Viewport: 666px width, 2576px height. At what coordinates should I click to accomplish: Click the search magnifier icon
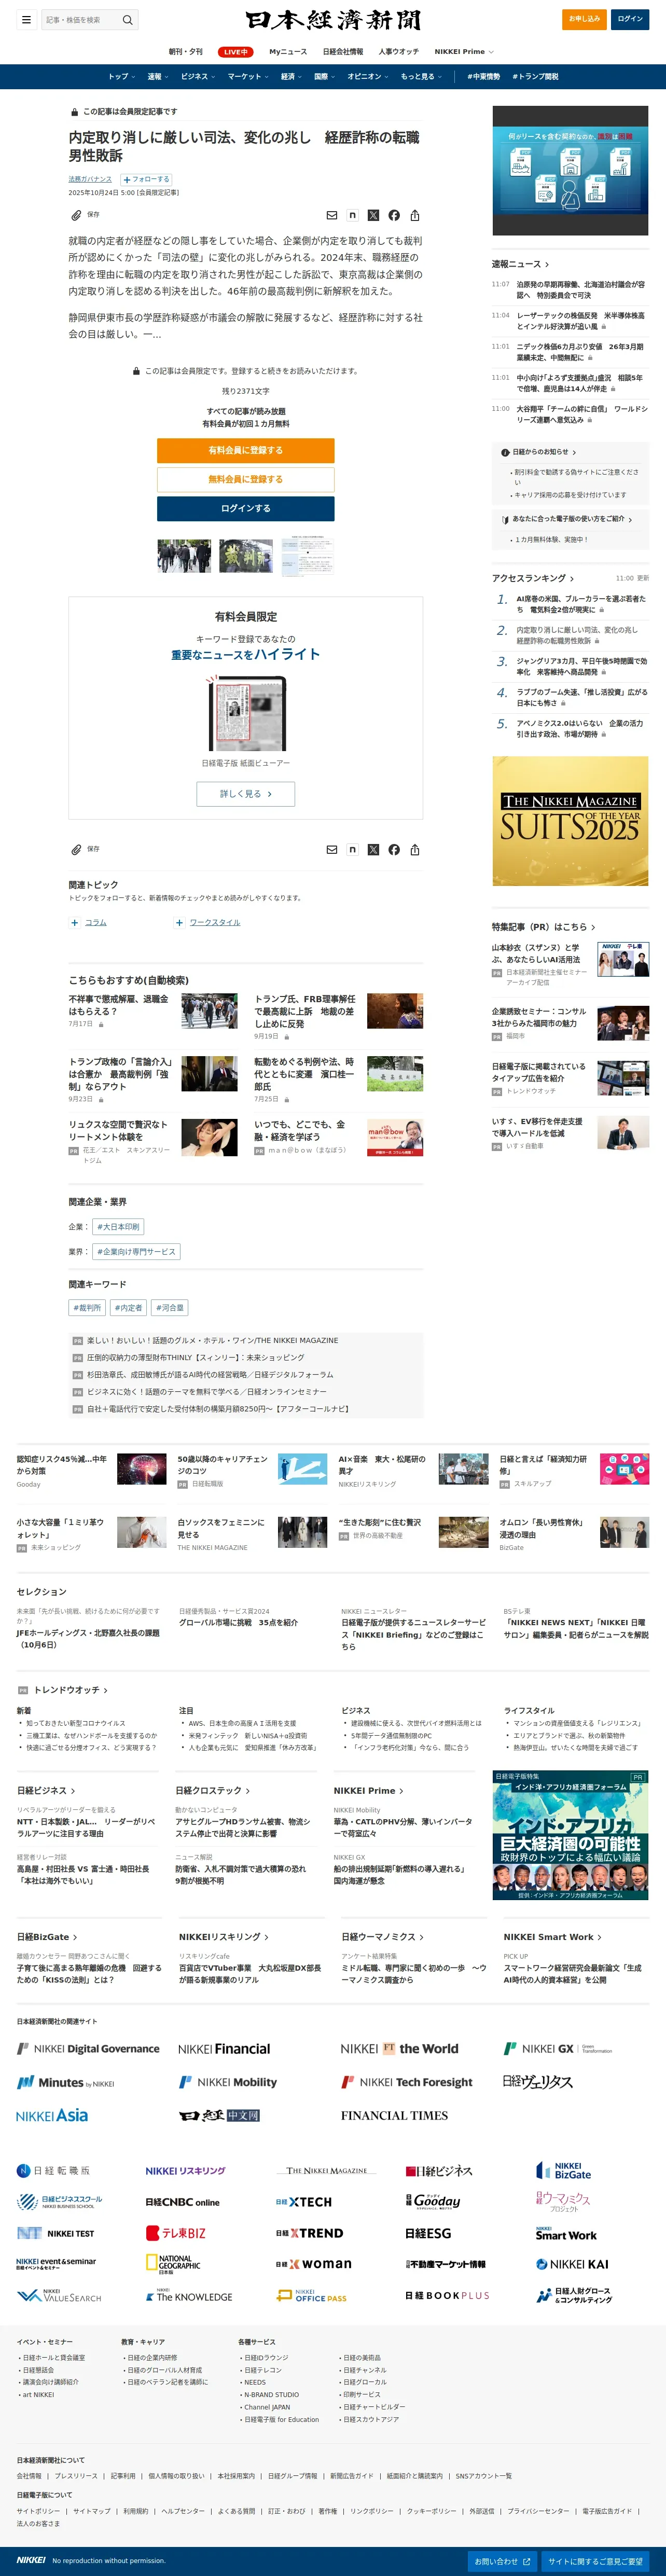point(127,19)
